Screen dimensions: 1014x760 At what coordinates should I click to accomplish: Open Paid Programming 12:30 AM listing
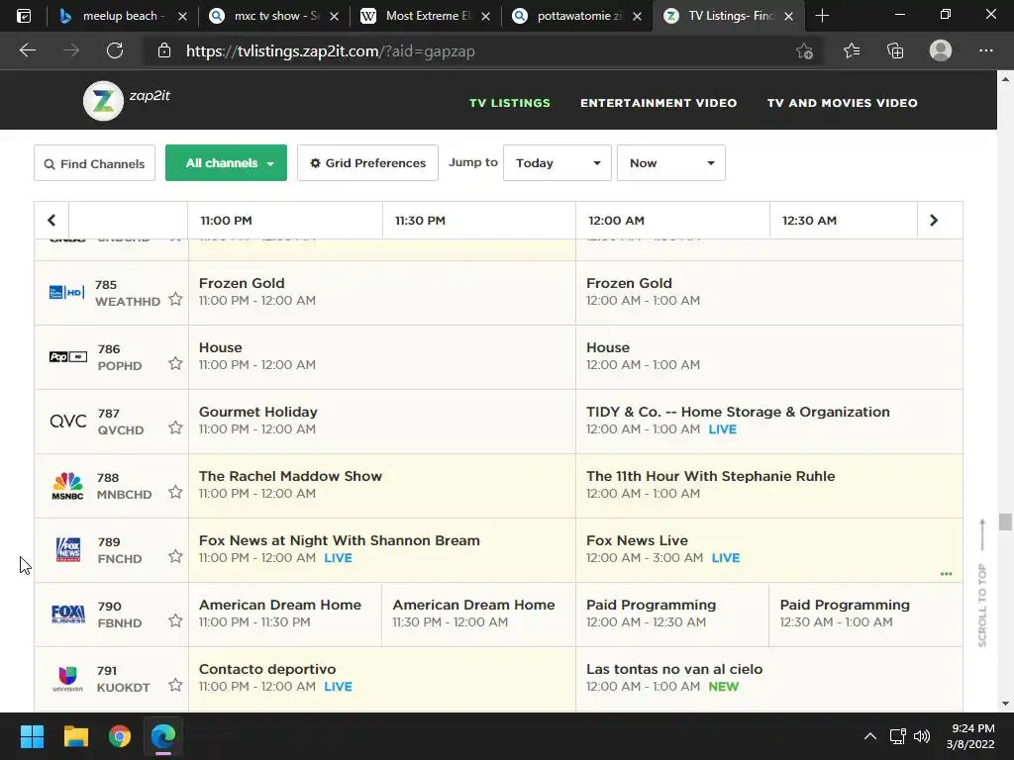point(865,614)
